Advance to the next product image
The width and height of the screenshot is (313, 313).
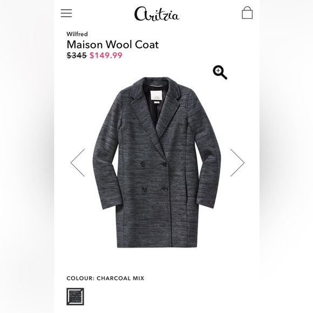click(237, 162)
